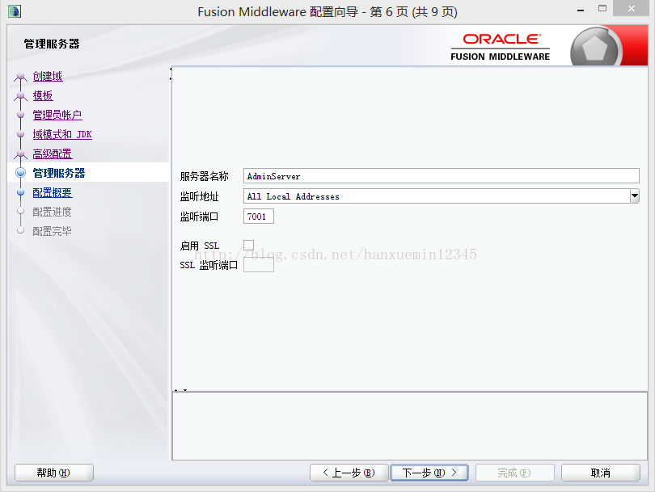This screenshot has width=655, height=492.
Task: Jump to the 高级配置 step
Action: [53, 153]
